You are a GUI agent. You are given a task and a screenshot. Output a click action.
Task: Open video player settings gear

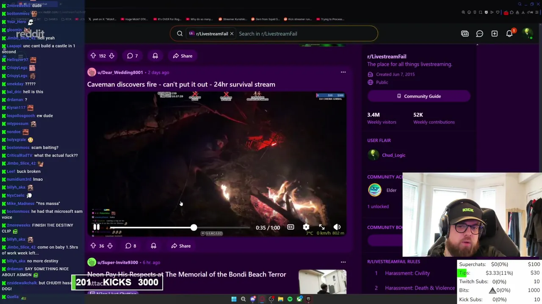pos(306,227)
